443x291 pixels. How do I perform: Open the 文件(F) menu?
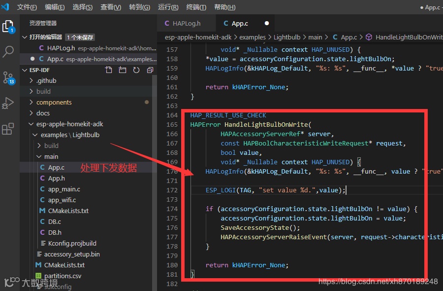27,7
